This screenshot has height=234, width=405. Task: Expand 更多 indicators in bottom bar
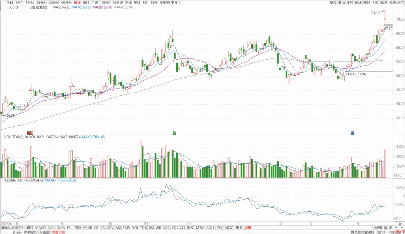239,228
